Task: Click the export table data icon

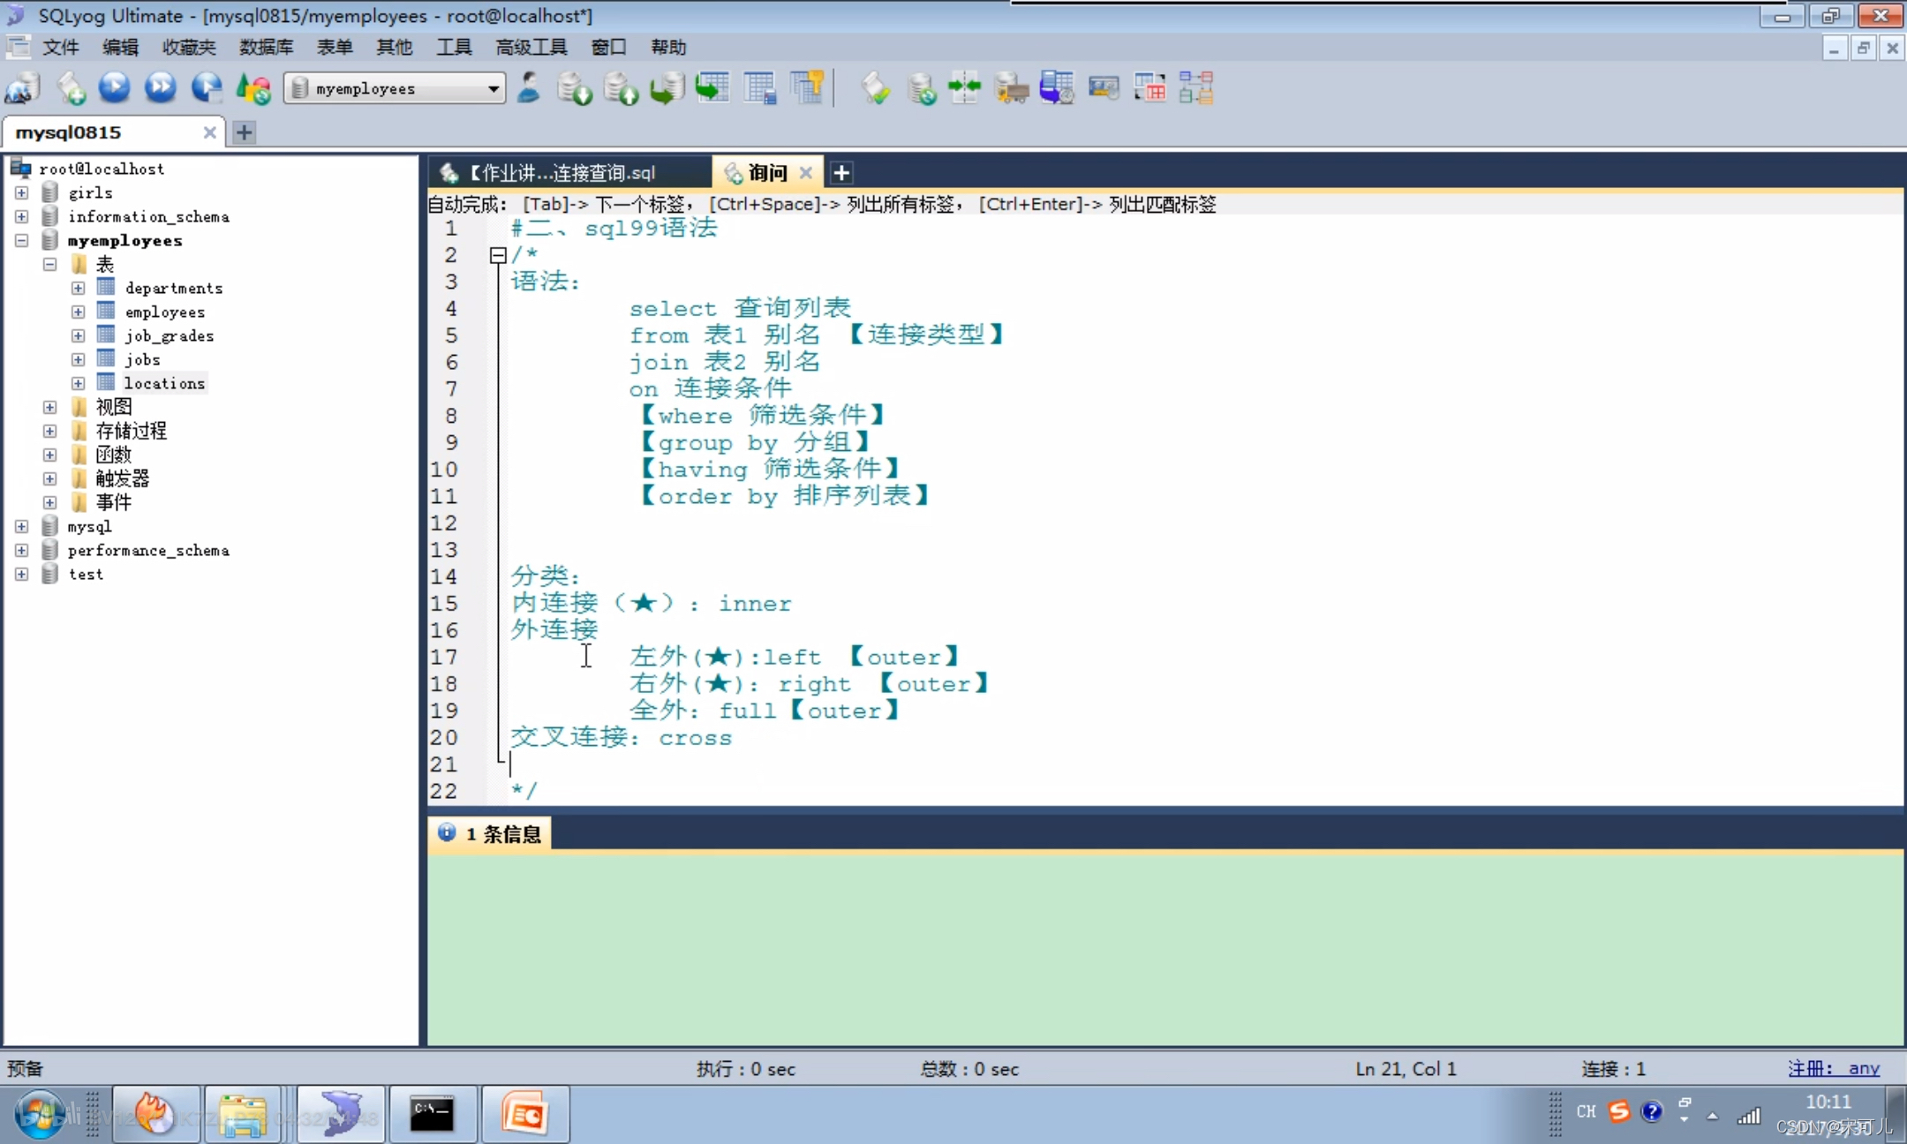Action: tap(712, 88)
